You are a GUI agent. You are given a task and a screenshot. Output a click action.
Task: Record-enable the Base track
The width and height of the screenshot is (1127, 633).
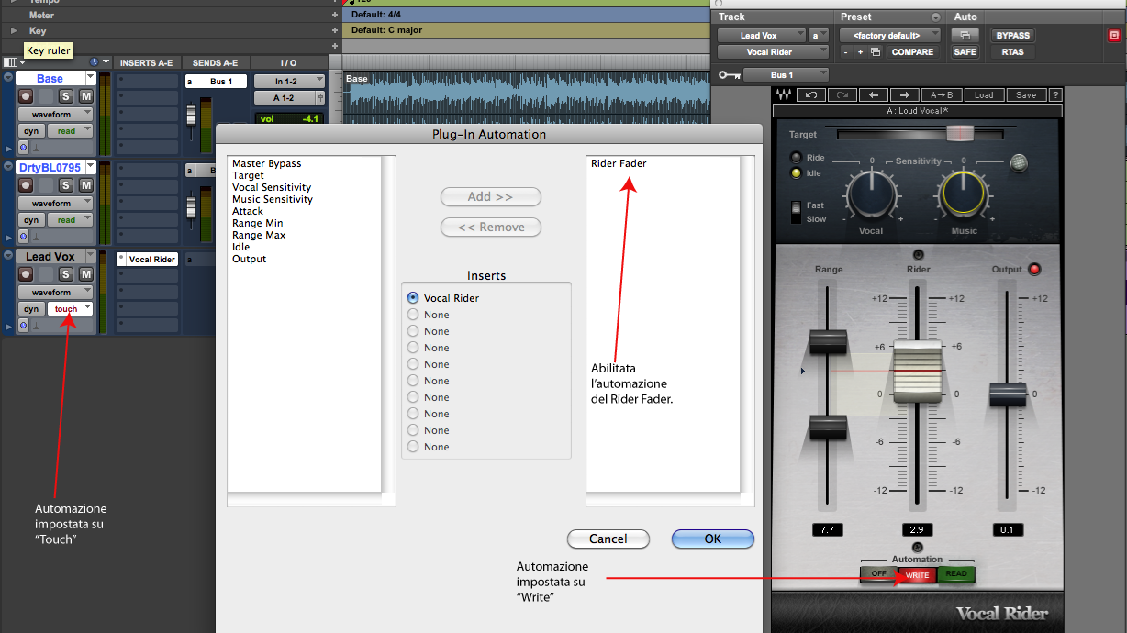pyautogui.click(x=26, y=96)
